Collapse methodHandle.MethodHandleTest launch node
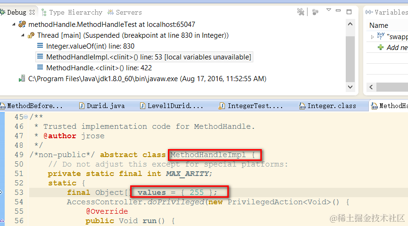Image resolution: width=408 pixels, height=226 pixels. click(x=14, y=25)
